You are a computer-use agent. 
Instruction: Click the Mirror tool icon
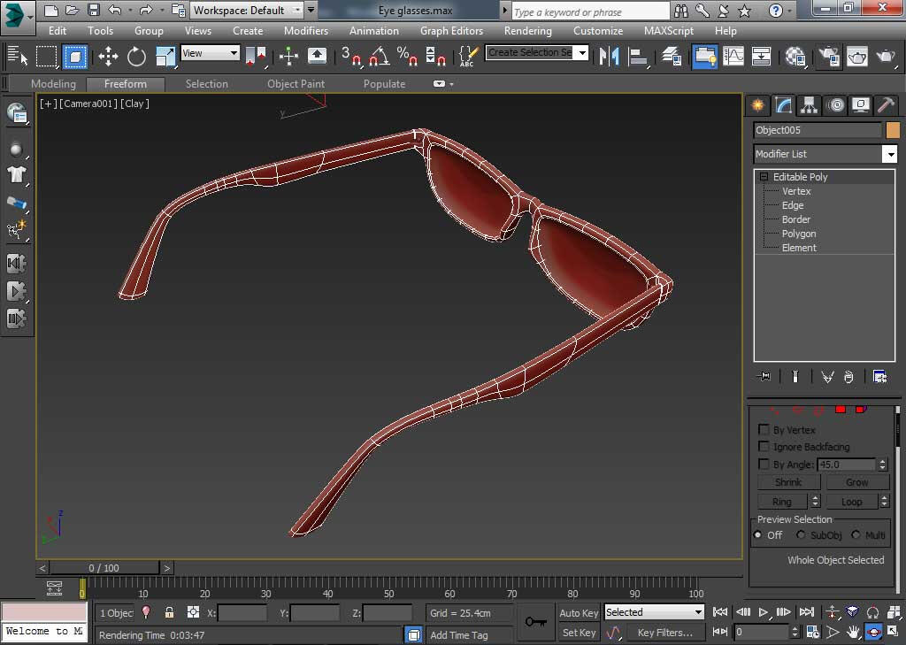pos(609,57)
